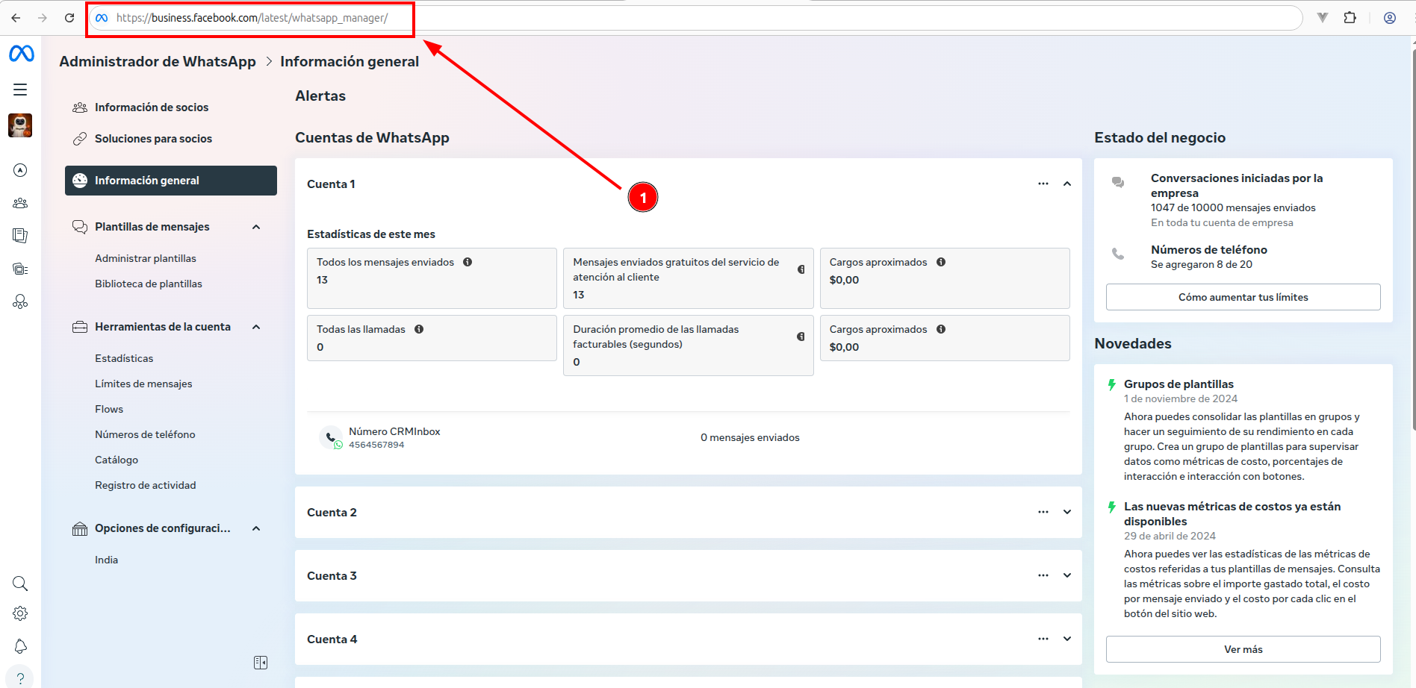
Task: Select Números de teléfono in sidebar
Action: (x=145, y=434)
